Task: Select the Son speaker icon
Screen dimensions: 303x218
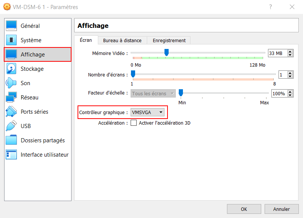Action: click(11, 83)
